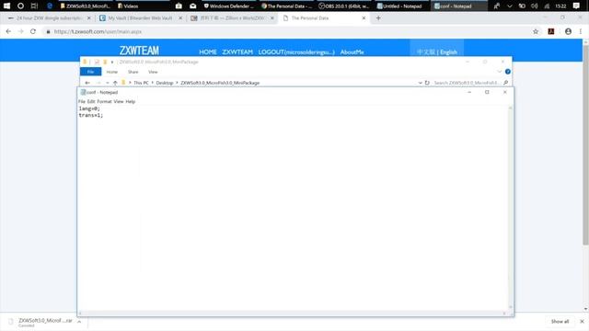
Task: Open Chrome profile avatar
Action: (568, 31)
